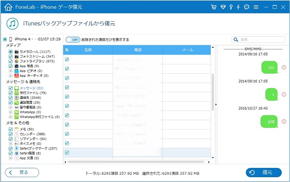Uncheck the 連絡先 (3049) checkbox
The height and width of the screenshot is (182, 290).
tap(11, 98)
